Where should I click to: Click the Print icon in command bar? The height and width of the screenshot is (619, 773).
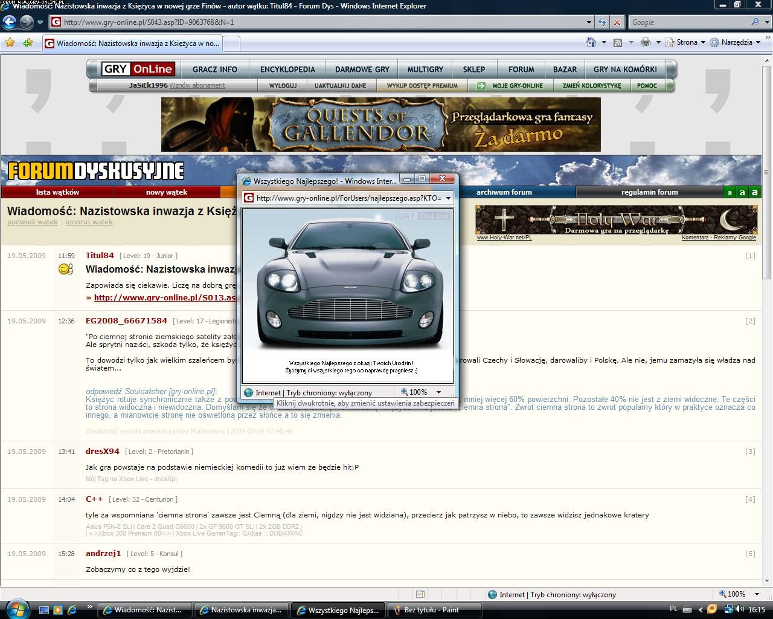(x=645, y=42)
